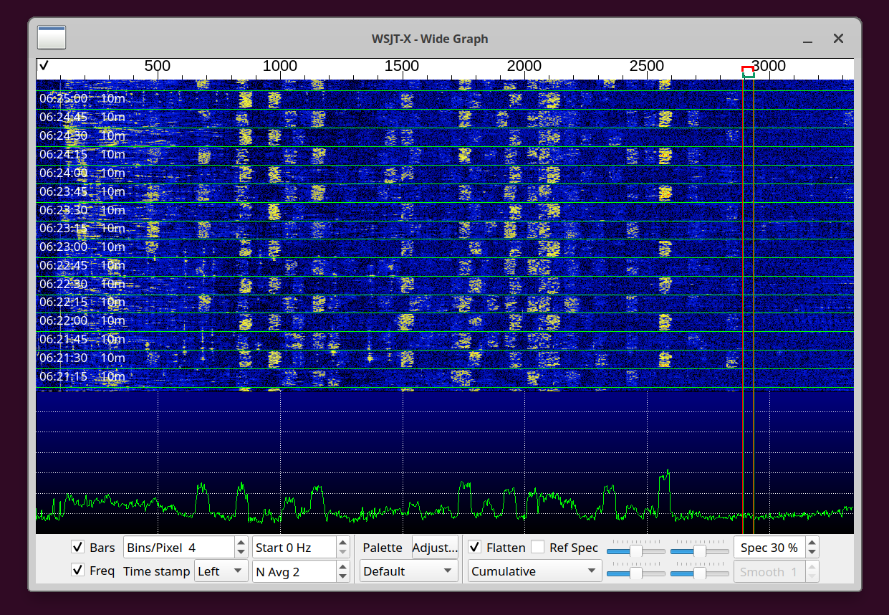Image resolution: width=889 pixels, height=615 pixels.
Task: Turn off the Flatten option
Action: coord(474,547)
